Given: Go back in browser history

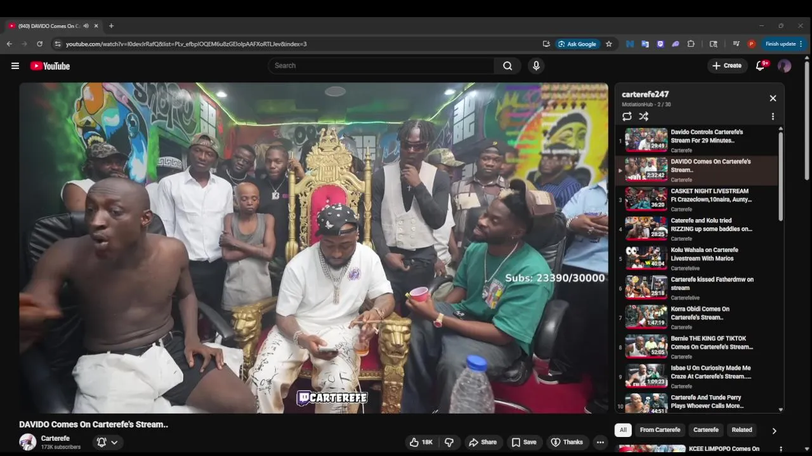Looking at the screenshot, I should tap(9, 44).
